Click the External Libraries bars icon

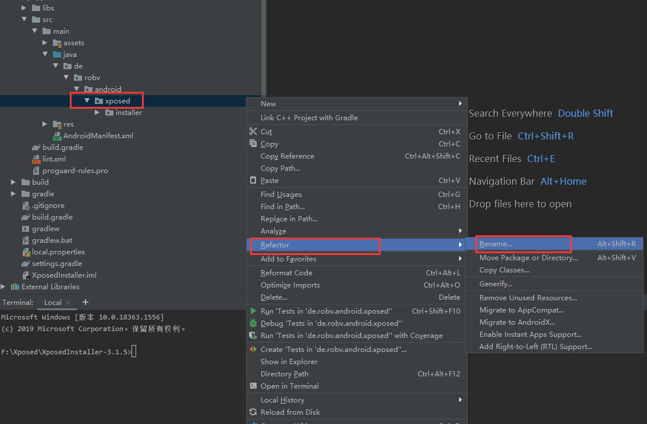pos(15,287)
